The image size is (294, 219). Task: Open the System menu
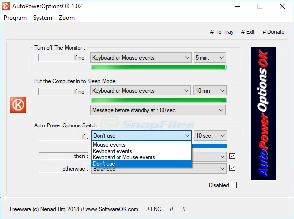click(x=43, y=18)
